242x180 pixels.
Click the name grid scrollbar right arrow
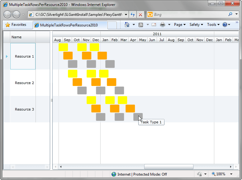point(47,167)
